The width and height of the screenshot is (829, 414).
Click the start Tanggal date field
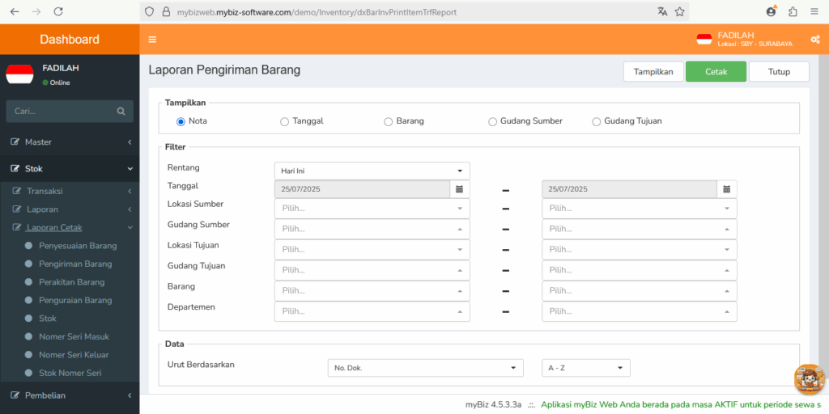(x=362, y=189)
